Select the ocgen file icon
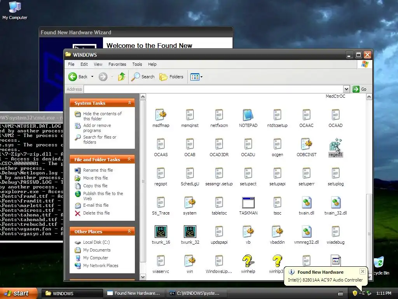 [277, 144]
